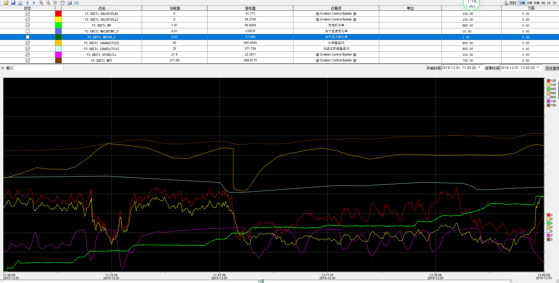Activate the hand pan tool
Viewport: 559px width, 283px height.
pos(62,3)
